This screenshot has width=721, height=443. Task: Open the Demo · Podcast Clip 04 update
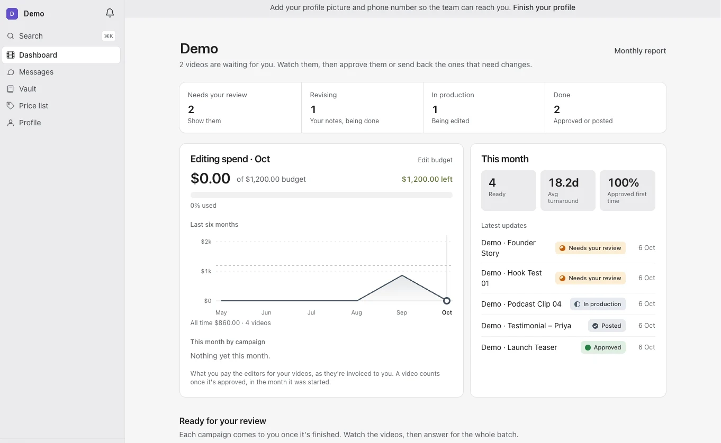point(568,304)
